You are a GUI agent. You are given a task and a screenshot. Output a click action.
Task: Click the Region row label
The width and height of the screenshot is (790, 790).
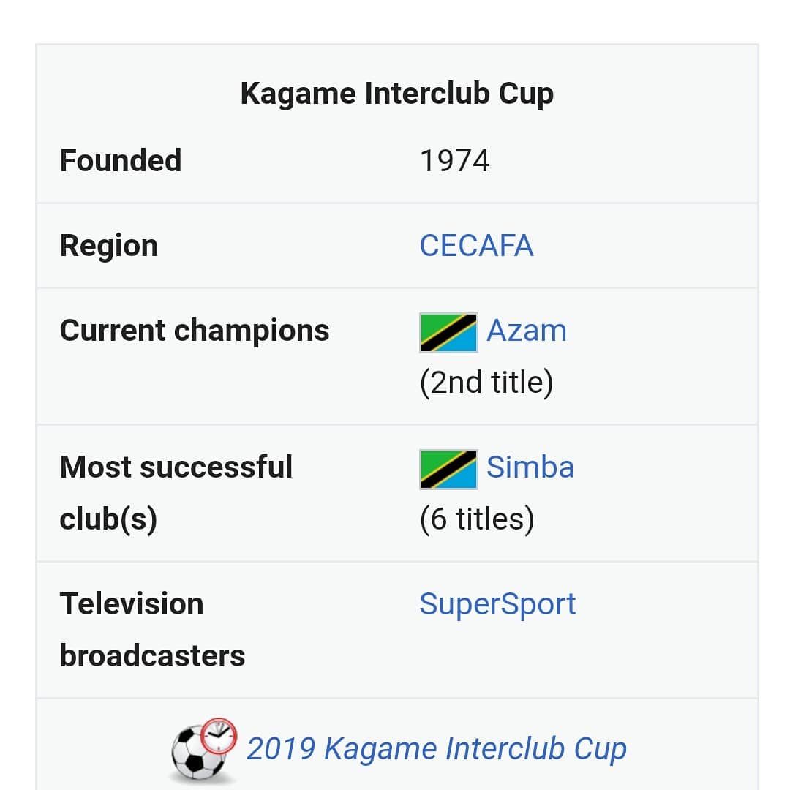tap(109, 246)
